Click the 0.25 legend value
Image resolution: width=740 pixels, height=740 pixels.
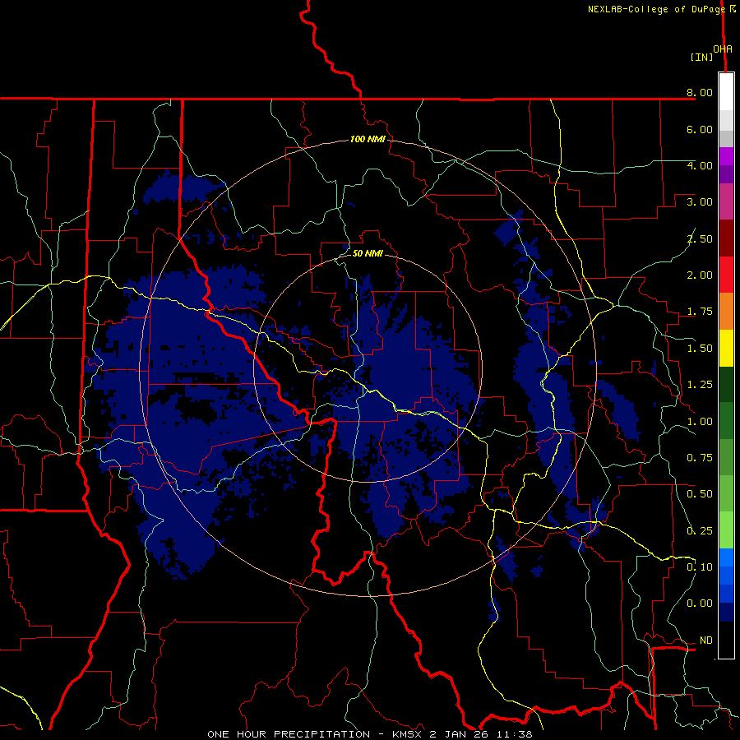[700, 531]
